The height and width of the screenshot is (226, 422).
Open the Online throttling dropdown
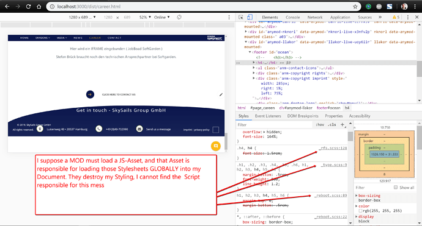[x=161, y=17]
